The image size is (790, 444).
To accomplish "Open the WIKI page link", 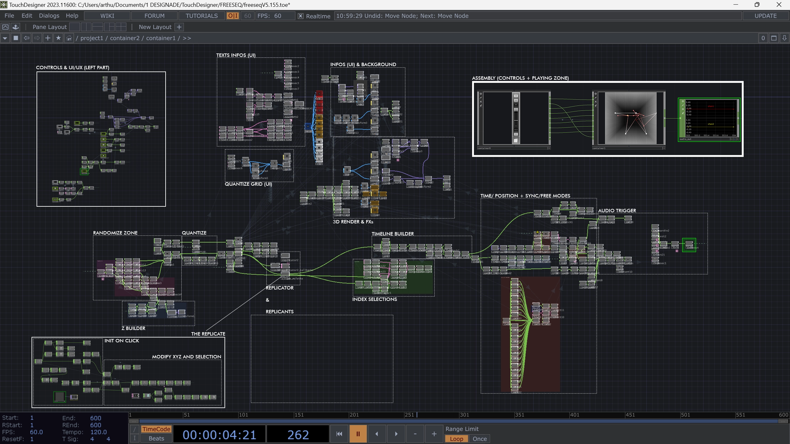I will click(107, 15).
